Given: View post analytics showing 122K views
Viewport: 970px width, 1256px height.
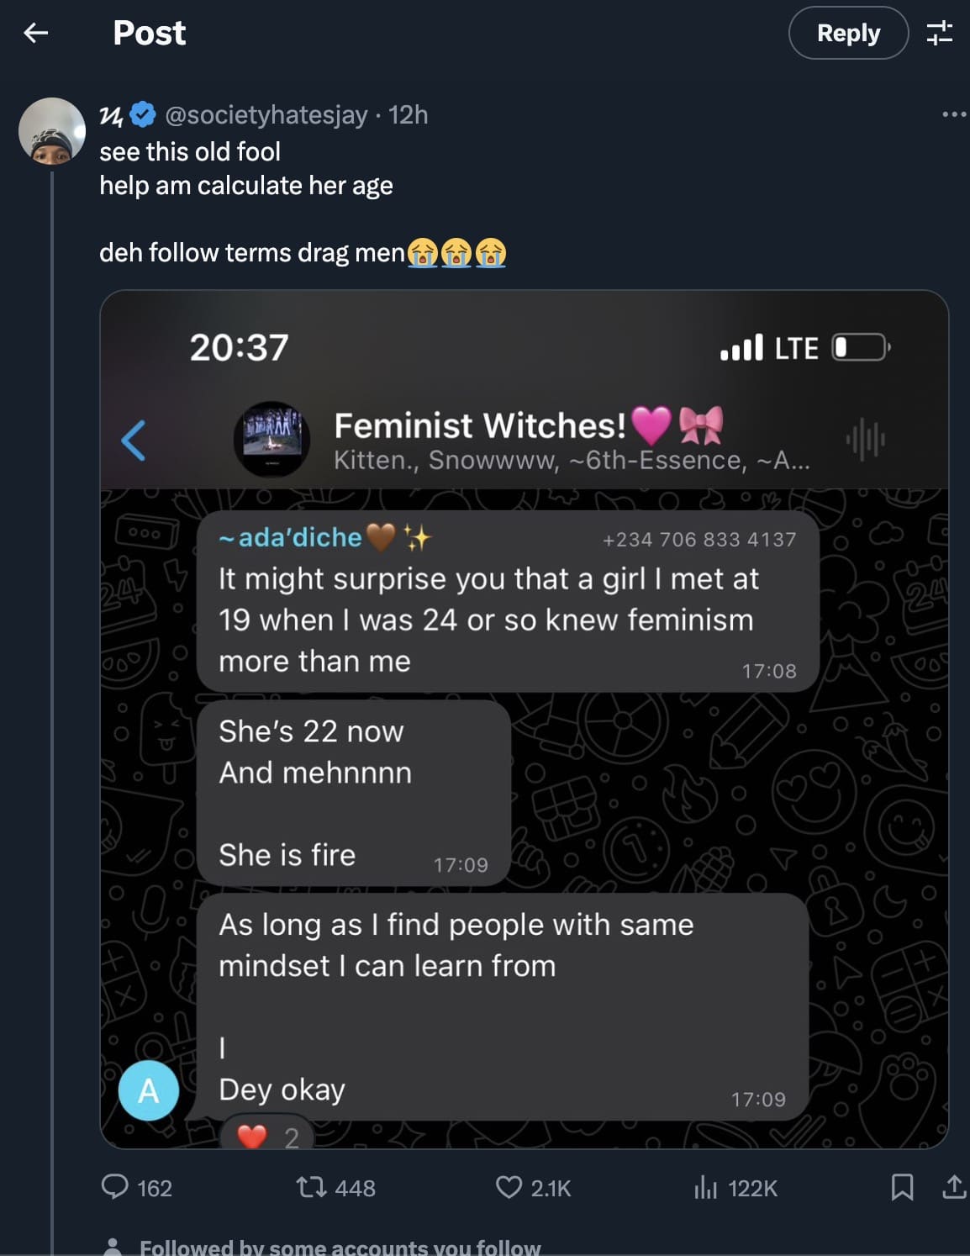Looking at the screenshot, I should pos(735,1187).
